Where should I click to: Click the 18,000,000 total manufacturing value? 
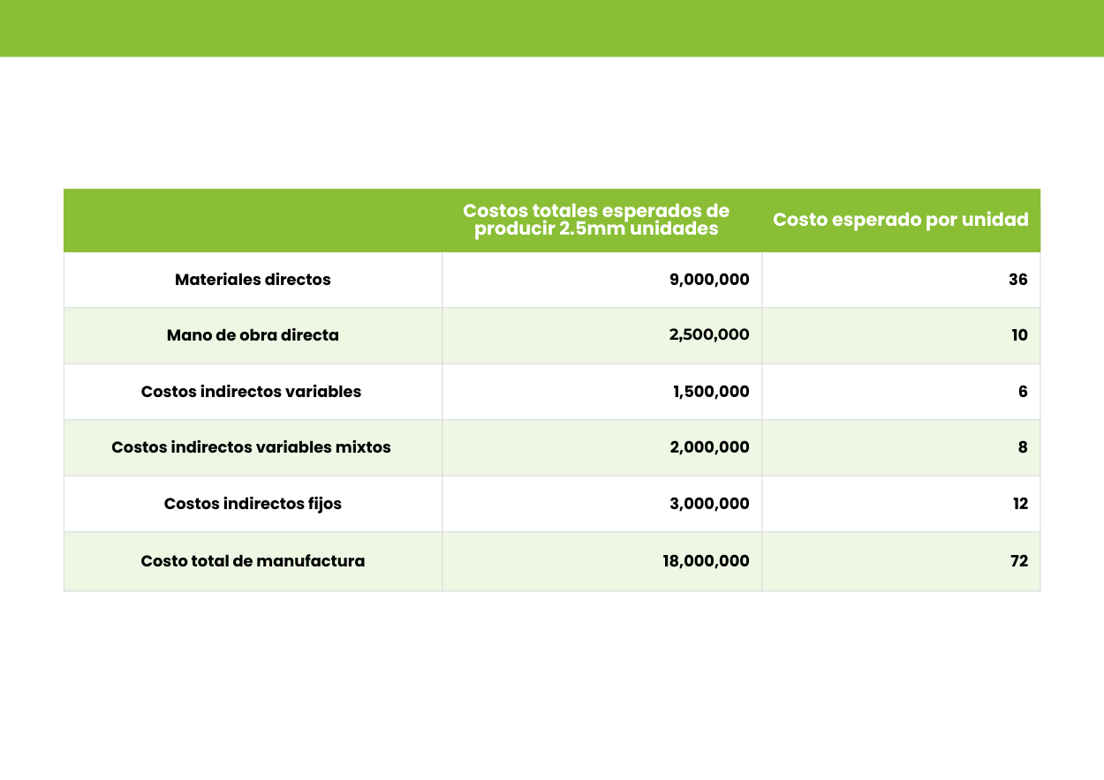tap(706, 561)
